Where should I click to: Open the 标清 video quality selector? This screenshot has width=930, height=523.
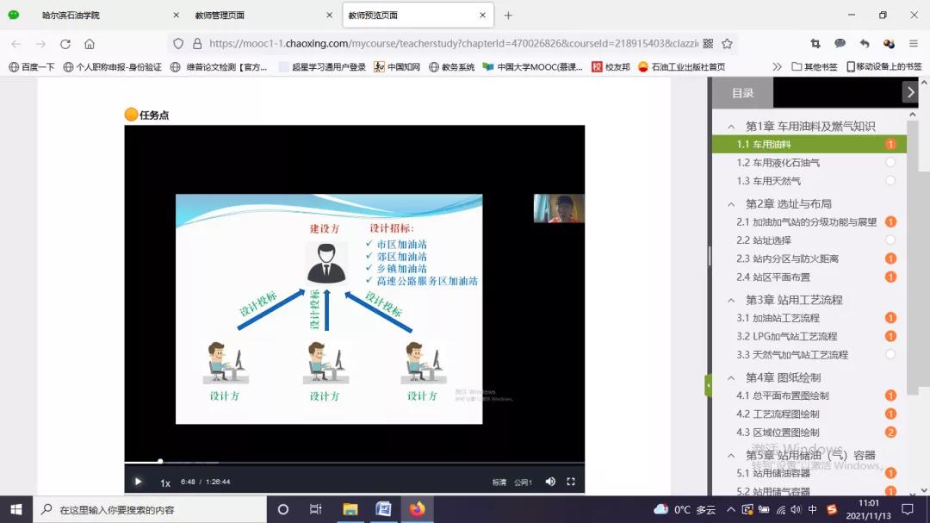tap(499, 483)
